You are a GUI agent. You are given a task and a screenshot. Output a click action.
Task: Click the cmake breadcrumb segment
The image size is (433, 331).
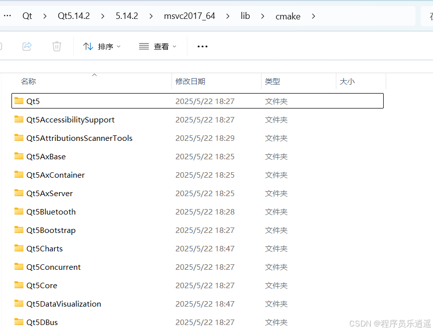coord(288,16)
